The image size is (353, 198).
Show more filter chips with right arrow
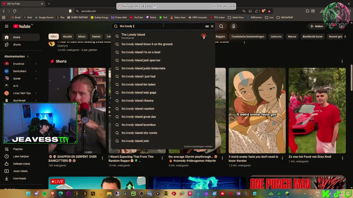345,36
